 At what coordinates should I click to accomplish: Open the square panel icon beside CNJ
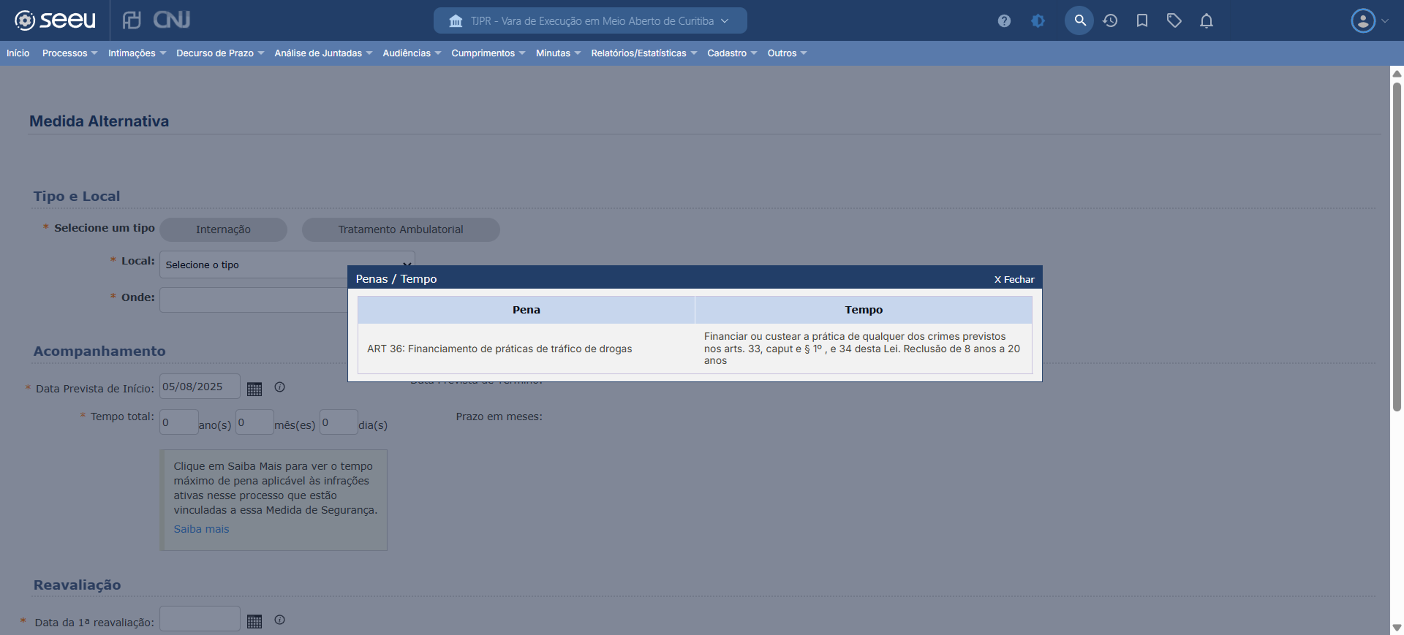(x=131, y=20)
